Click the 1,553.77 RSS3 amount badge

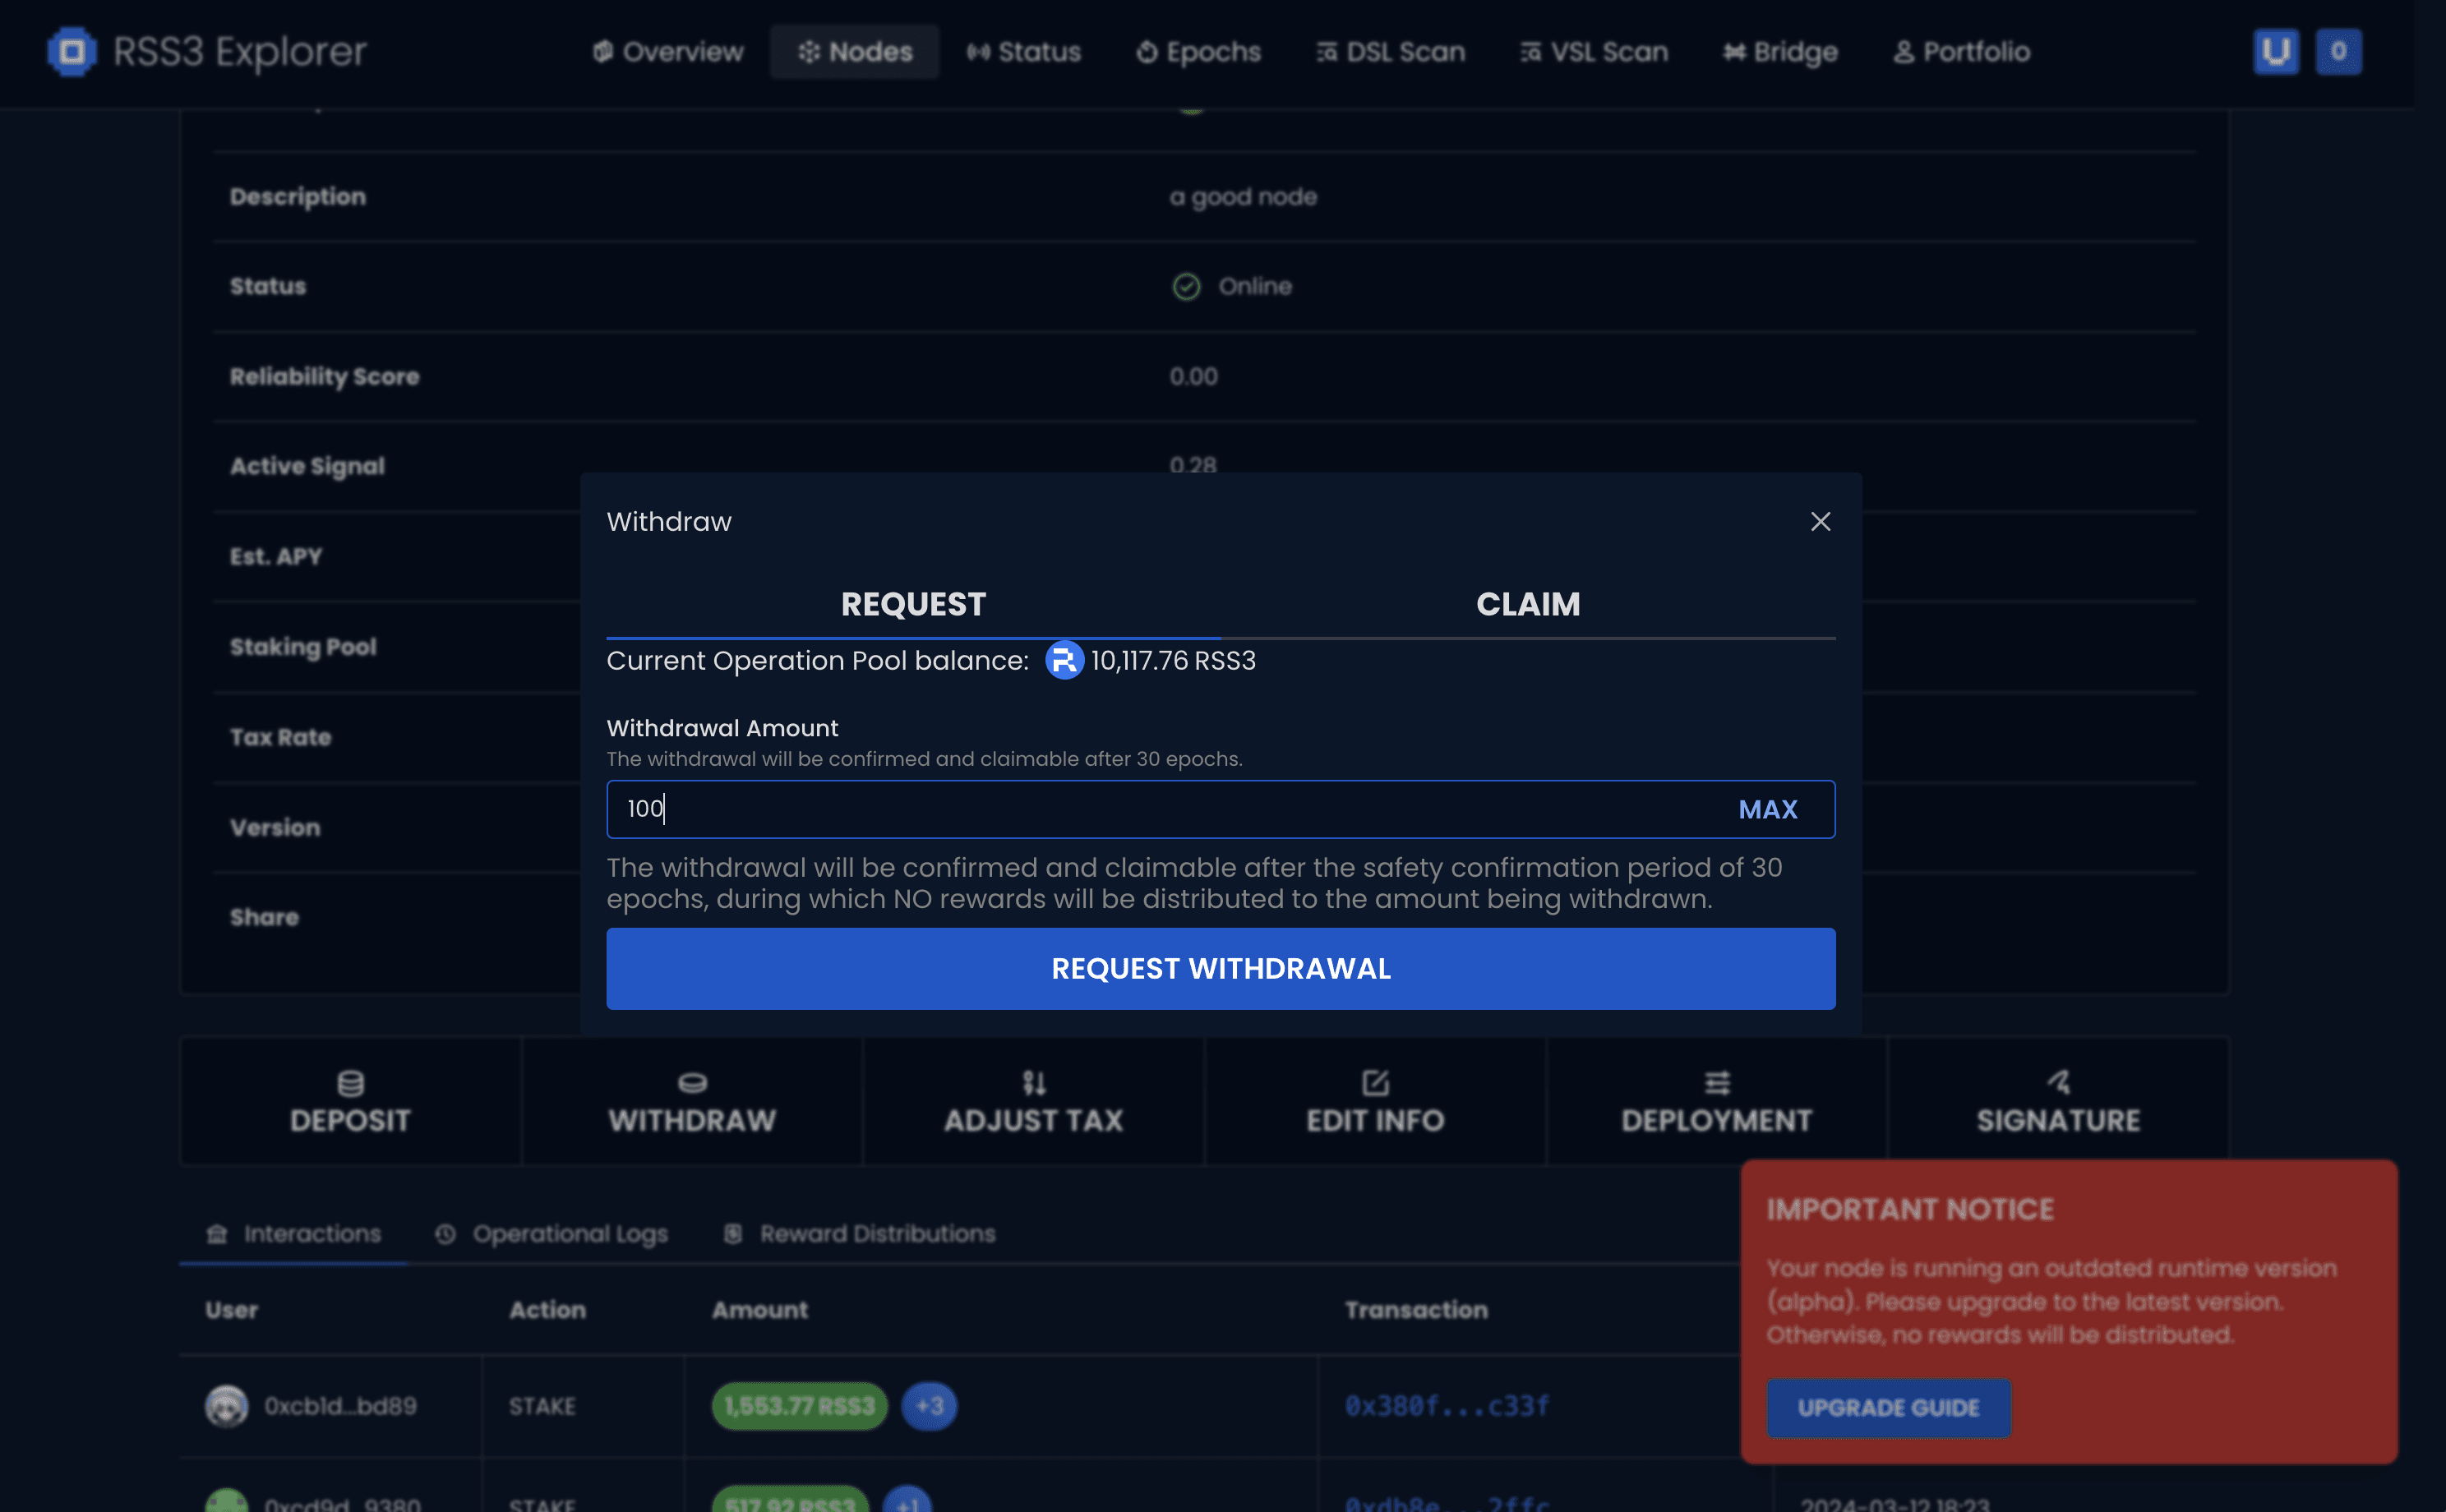(x=799, y=1406)
